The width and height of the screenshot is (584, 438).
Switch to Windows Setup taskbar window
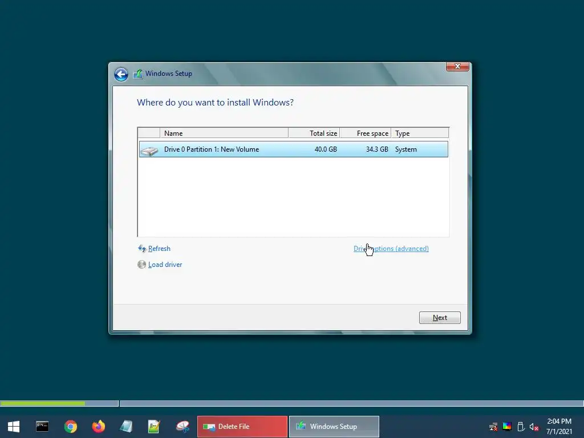334,427
